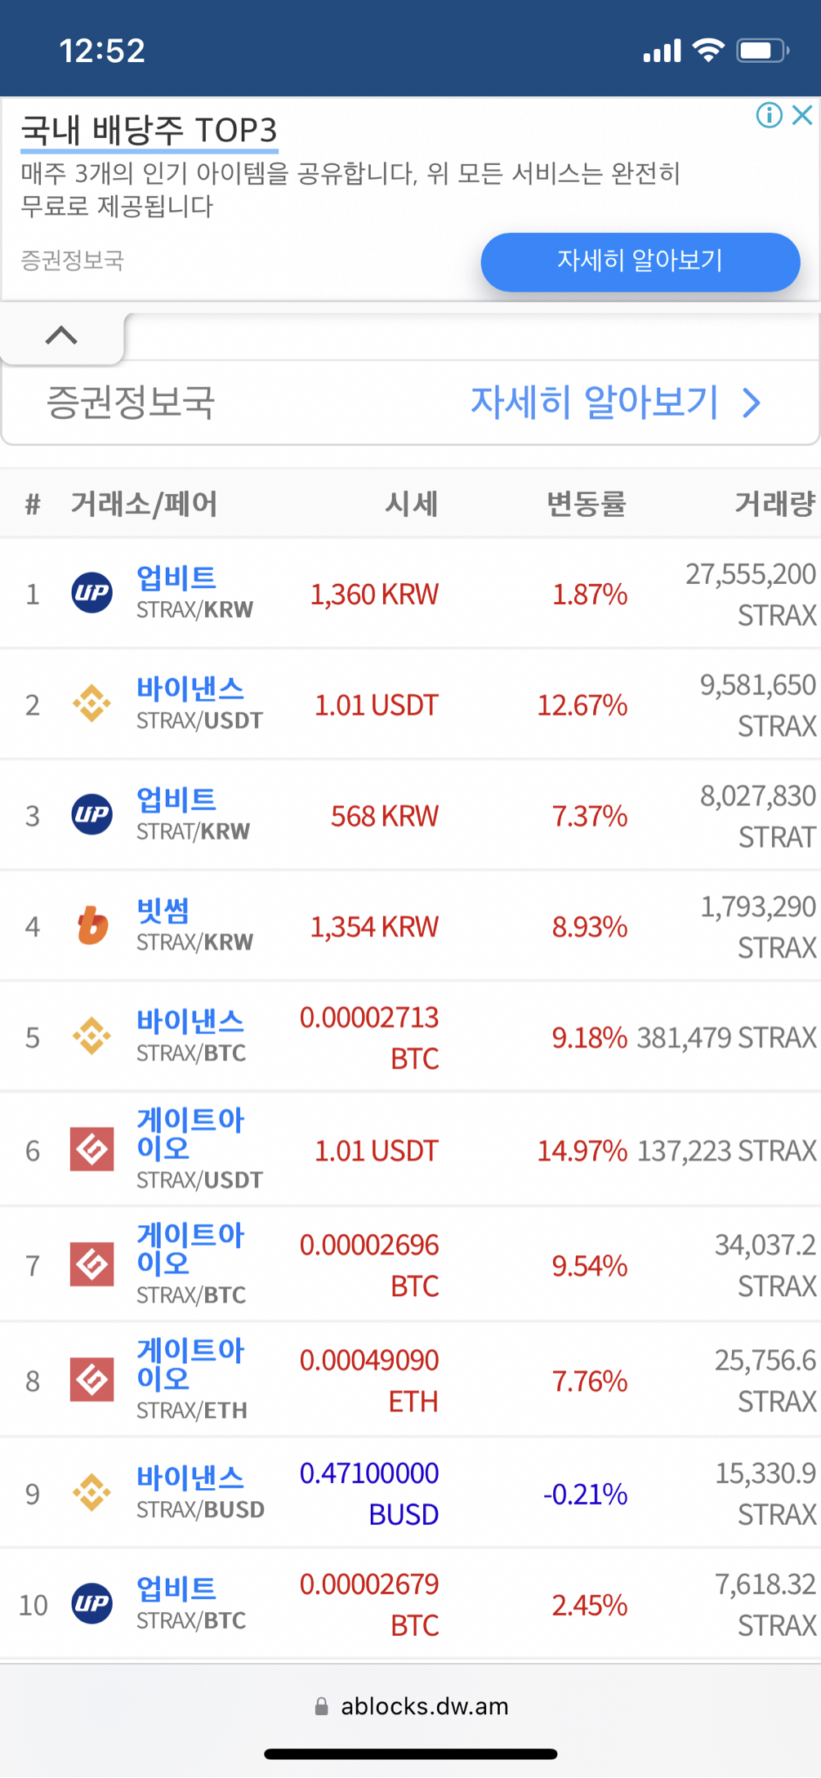Tap the Binance logo beside STRAX/USDT
The height and width of the screenshot is (1778, 821).
click(x=92, y=703)
